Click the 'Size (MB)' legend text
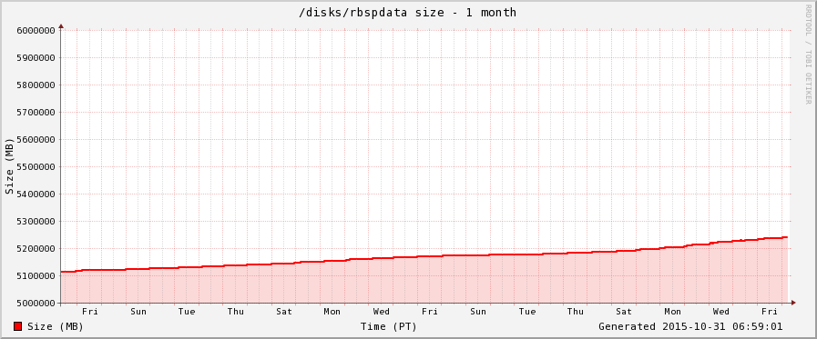Viewport: 817px width, 339px height. coord(56,326)
